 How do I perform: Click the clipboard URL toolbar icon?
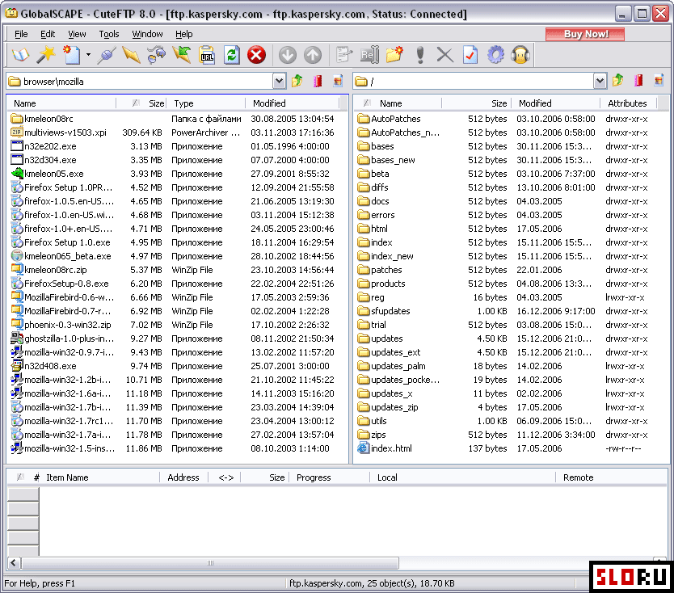click(x=207, y=55)
